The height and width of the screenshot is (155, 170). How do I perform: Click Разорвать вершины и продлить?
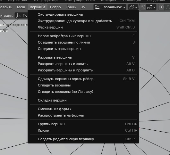tap(83, 70)
